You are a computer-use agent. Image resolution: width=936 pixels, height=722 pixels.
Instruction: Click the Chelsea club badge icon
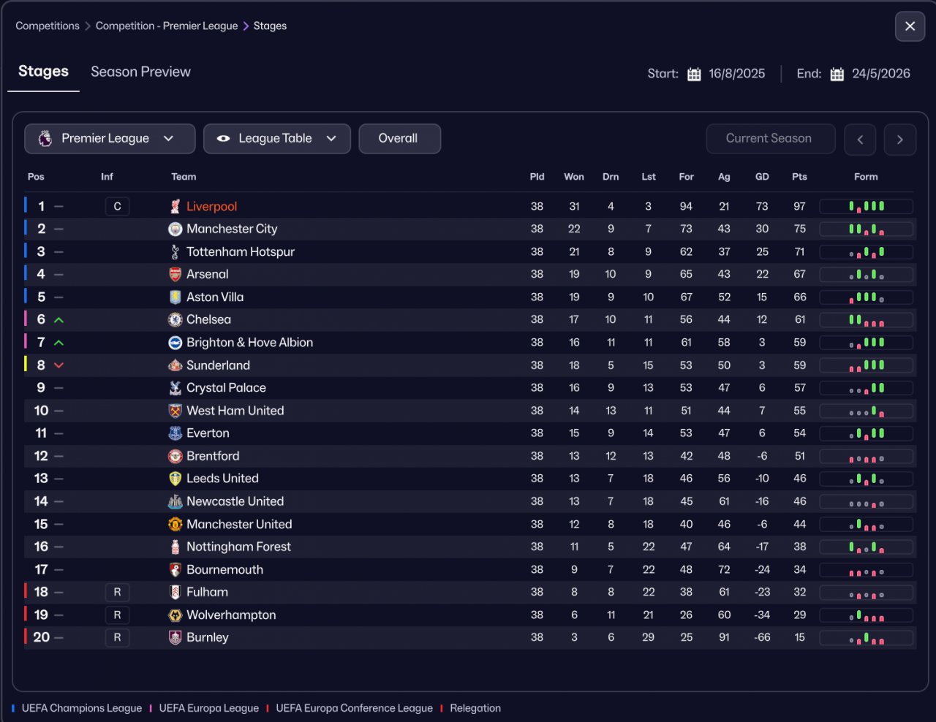175,320
